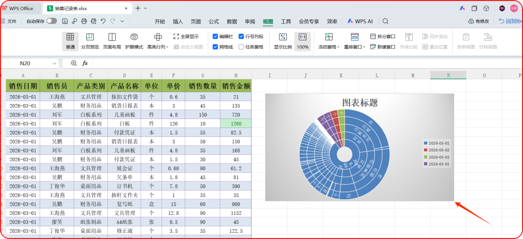This screenshot has height=239, width=523.
Task: Click the A4纸张 product cell
Action: click(124, 222)
